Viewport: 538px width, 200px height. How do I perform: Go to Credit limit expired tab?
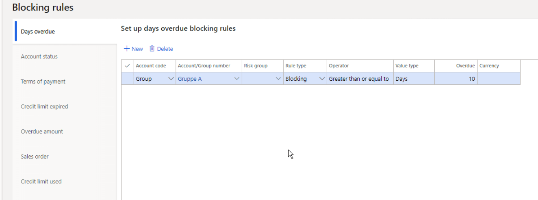coord(44,106)
